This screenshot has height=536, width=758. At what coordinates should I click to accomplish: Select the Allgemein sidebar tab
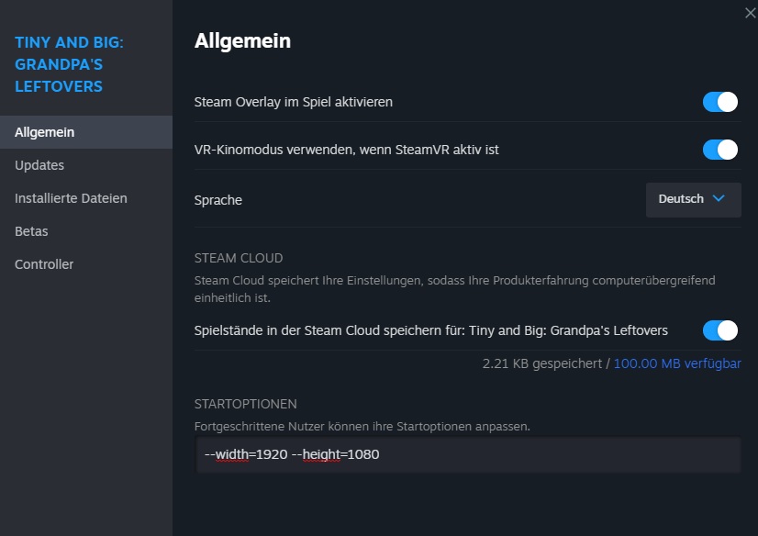pos(86,132)
